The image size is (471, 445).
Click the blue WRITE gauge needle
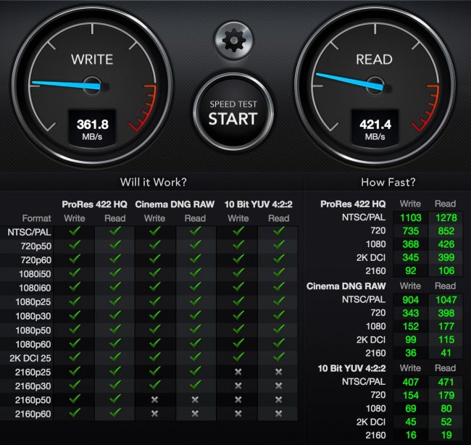(x=66, y=85)
